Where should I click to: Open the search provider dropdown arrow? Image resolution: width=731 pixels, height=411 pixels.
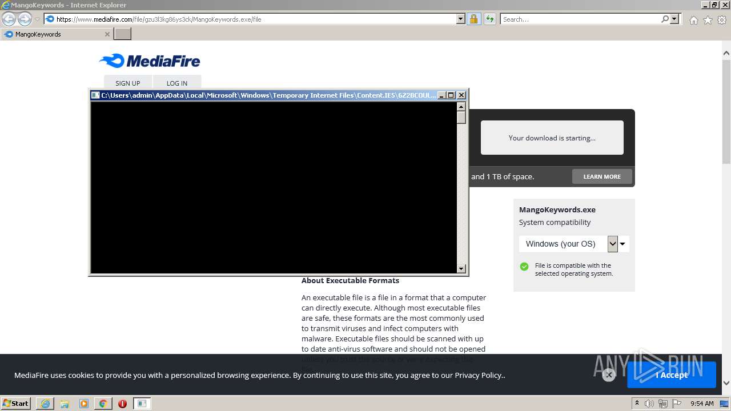674,19
